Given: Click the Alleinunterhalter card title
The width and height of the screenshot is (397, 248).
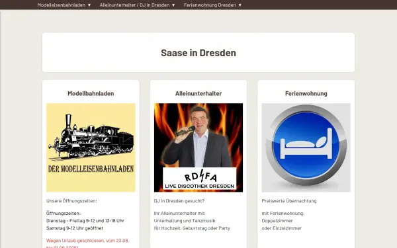Looking at the screenshot, I should pos(198,93).
